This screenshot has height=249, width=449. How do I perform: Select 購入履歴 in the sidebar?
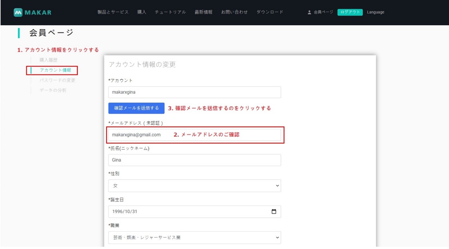click(49, 60)
